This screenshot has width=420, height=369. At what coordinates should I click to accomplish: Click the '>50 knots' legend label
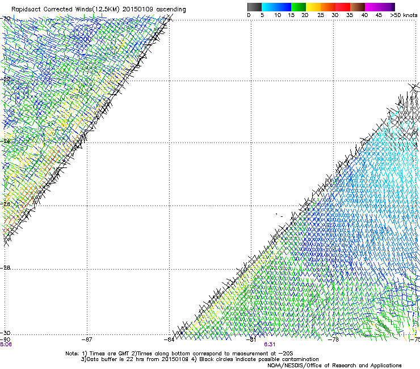point(404,15)
